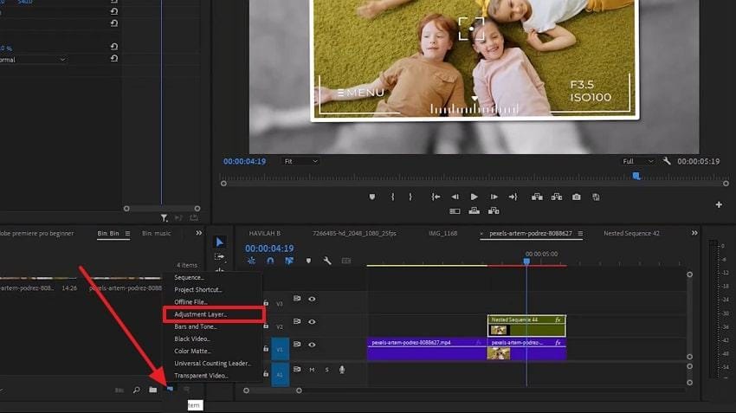The height and width of the screenshot is (413, 736).
Task: Open Full playback resolution dropdown
Action: (637, 161)
